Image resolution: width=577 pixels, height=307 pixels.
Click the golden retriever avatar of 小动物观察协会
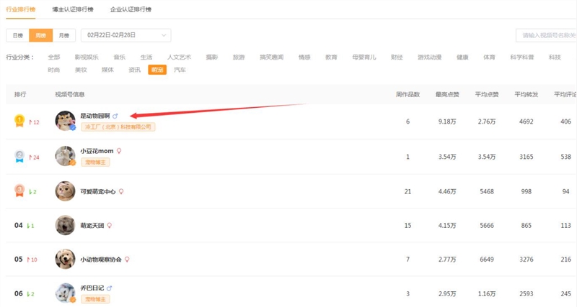(66, 259)
